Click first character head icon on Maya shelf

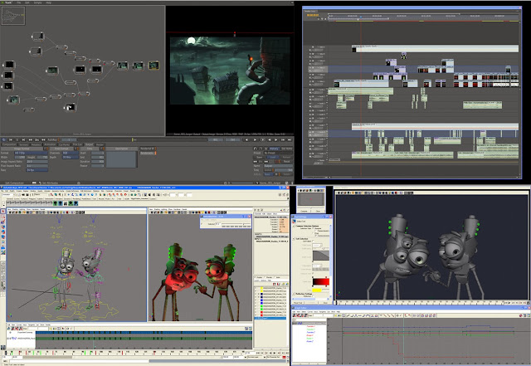tap(56, 203)
